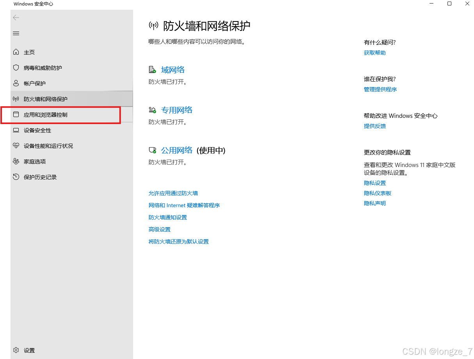Click 隐私仪表板 link

pos(378,193)
